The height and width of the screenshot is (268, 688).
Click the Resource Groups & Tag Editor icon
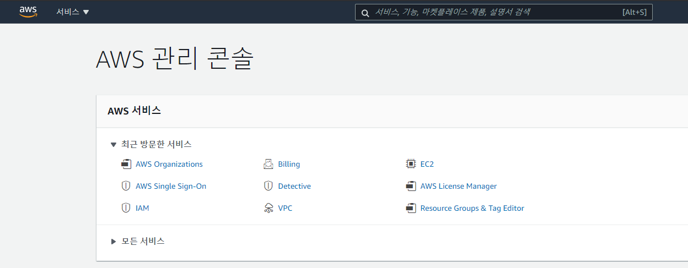pyautogui.click(x=411, y=208)
